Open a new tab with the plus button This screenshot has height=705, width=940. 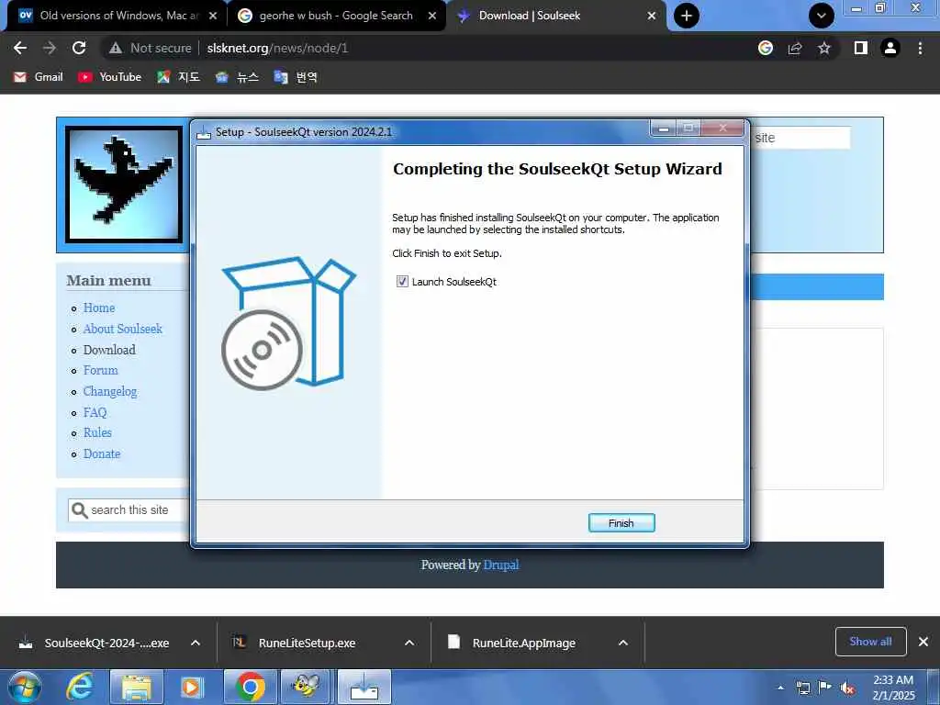[x=687, y=16]
